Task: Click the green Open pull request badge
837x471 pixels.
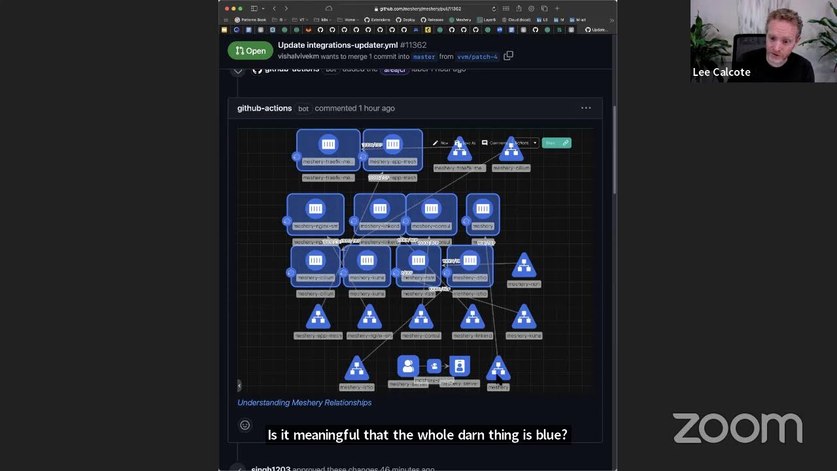Action: 250,50
